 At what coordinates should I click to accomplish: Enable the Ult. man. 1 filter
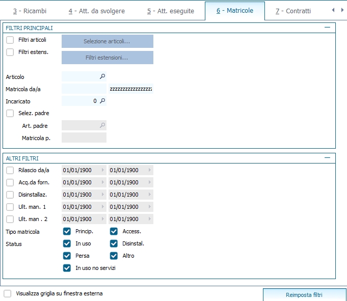pos(10,207)
